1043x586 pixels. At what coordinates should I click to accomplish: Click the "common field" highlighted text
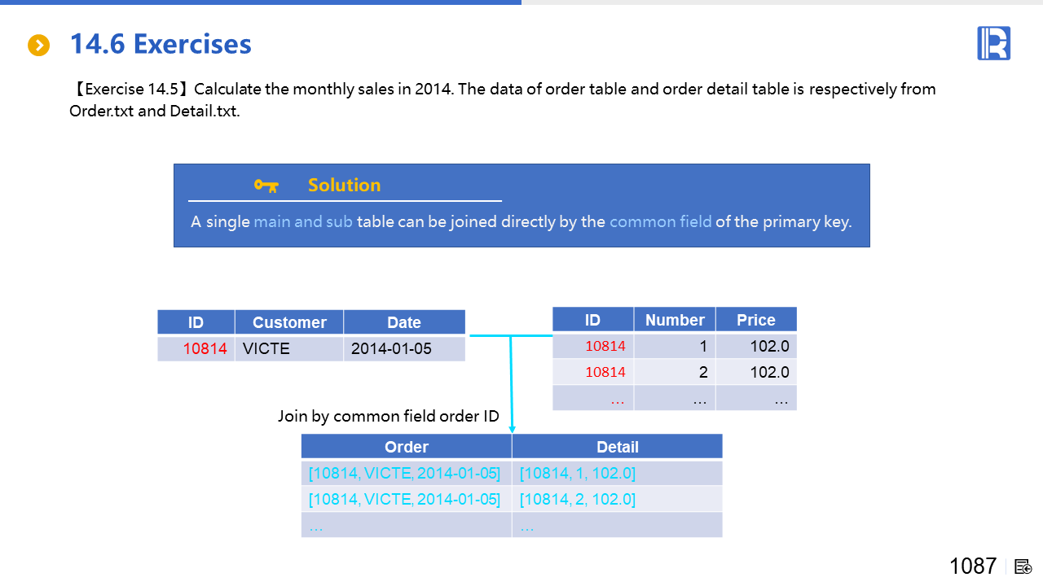[660, 221]
